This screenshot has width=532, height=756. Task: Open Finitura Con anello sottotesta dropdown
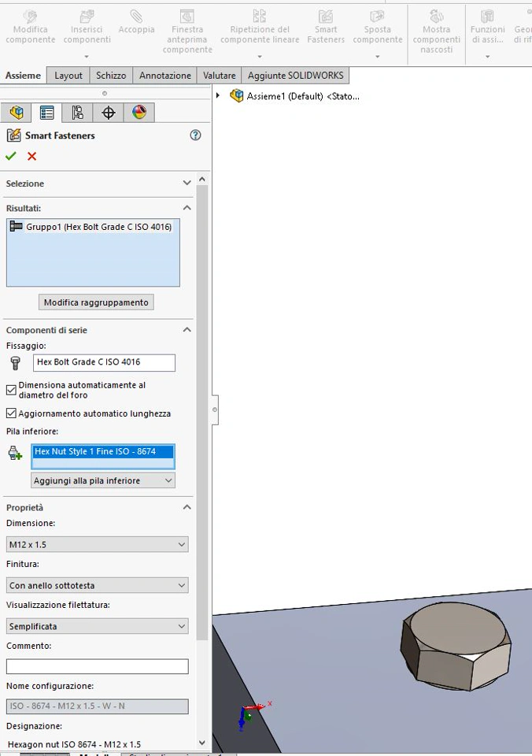(x=98, y=585)
